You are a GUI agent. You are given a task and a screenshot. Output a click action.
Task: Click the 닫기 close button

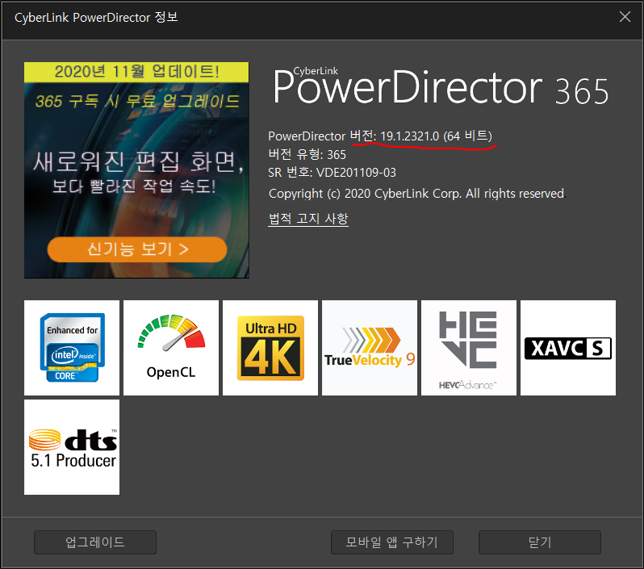(x=540, y=542)
